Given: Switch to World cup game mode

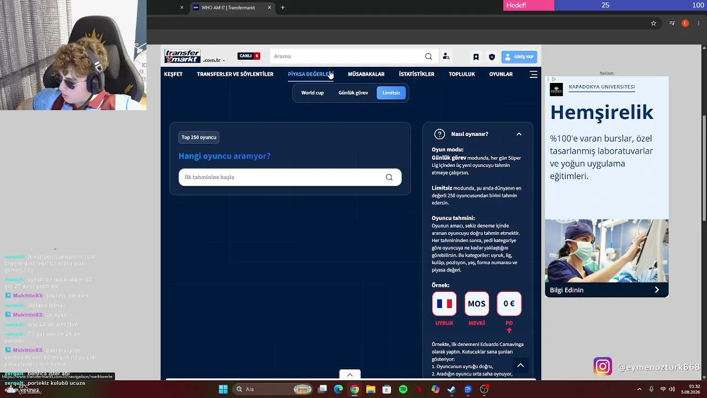Looking at the screenshot, I should 313,93.
